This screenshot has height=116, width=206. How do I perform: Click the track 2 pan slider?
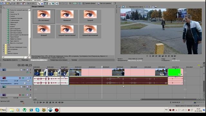click(25, 83)
